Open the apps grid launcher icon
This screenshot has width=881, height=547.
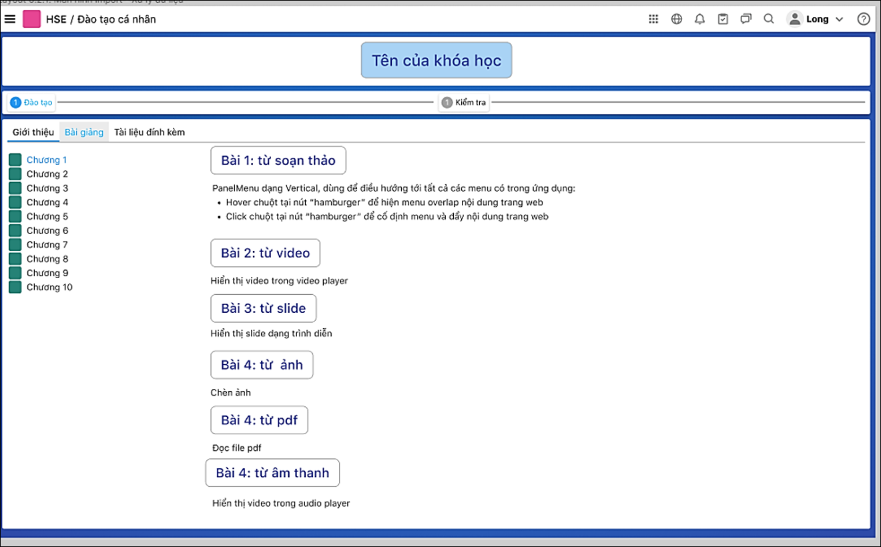pos(653,19)
